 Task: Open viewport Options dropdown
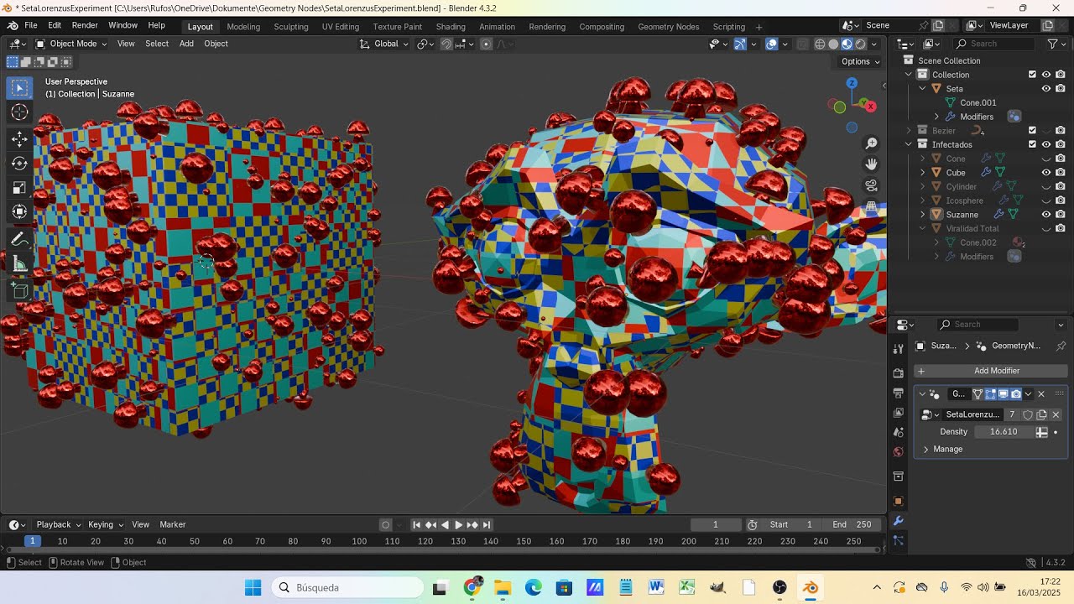coord(860,61)
